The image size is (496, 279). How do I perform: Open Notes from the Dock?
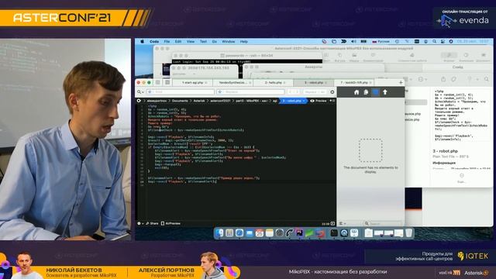point(270,233)
